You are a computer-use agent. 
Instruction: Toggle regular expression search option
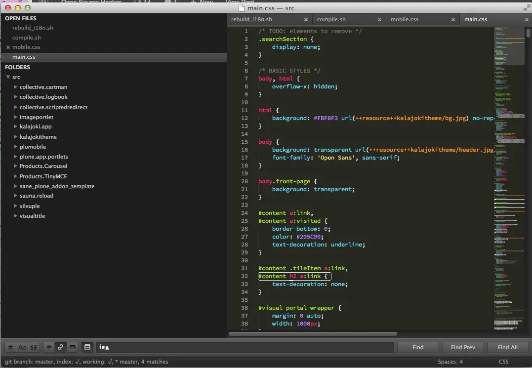10,347
